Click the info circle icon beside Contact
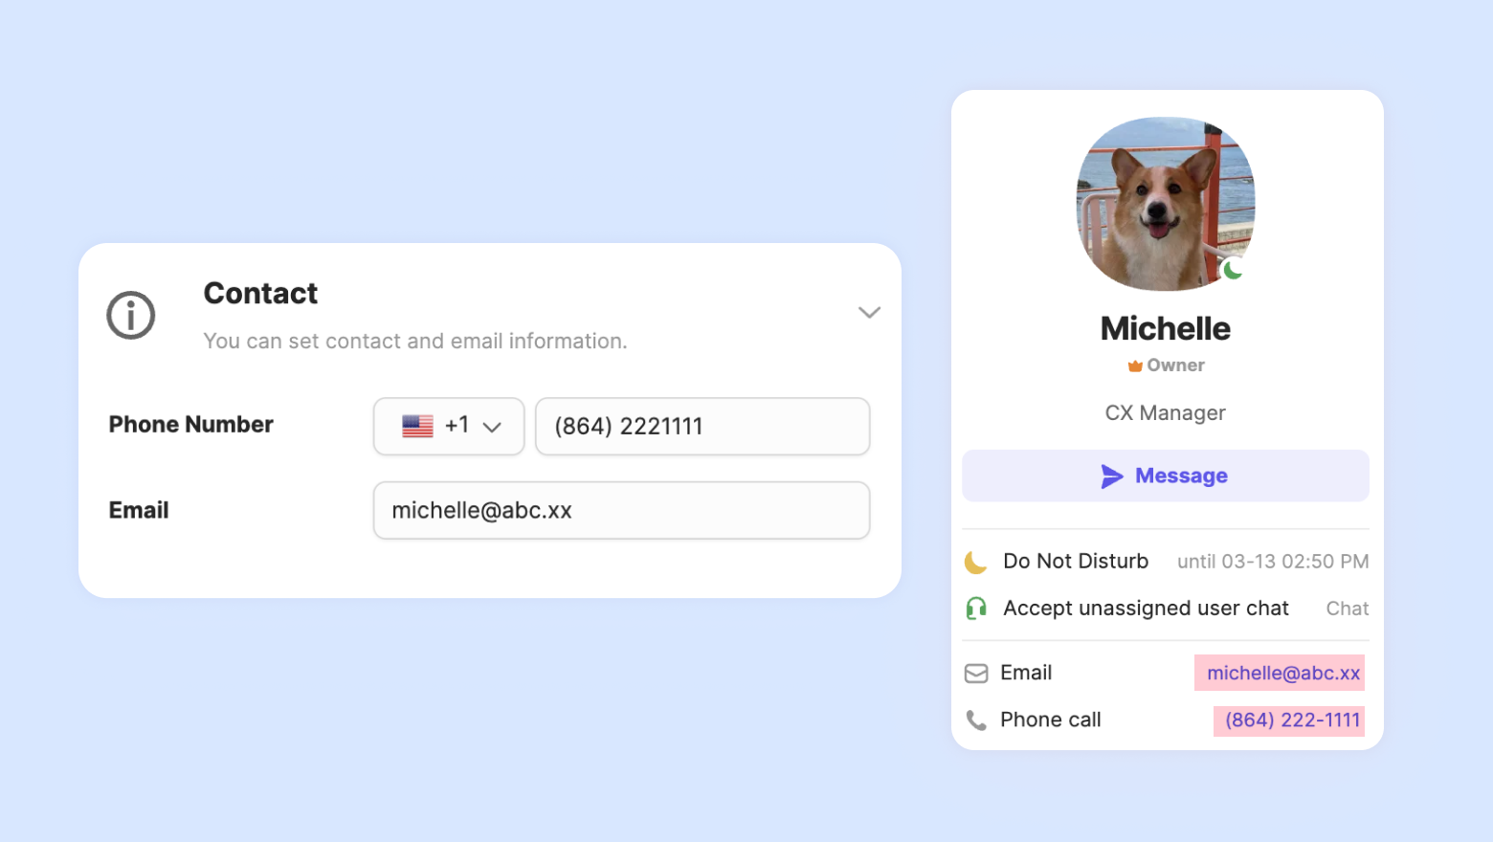 click(130, 315)
